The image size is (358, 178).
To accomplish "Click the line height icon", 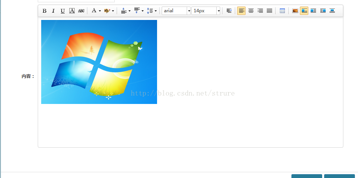I will [x=150, y=11].
